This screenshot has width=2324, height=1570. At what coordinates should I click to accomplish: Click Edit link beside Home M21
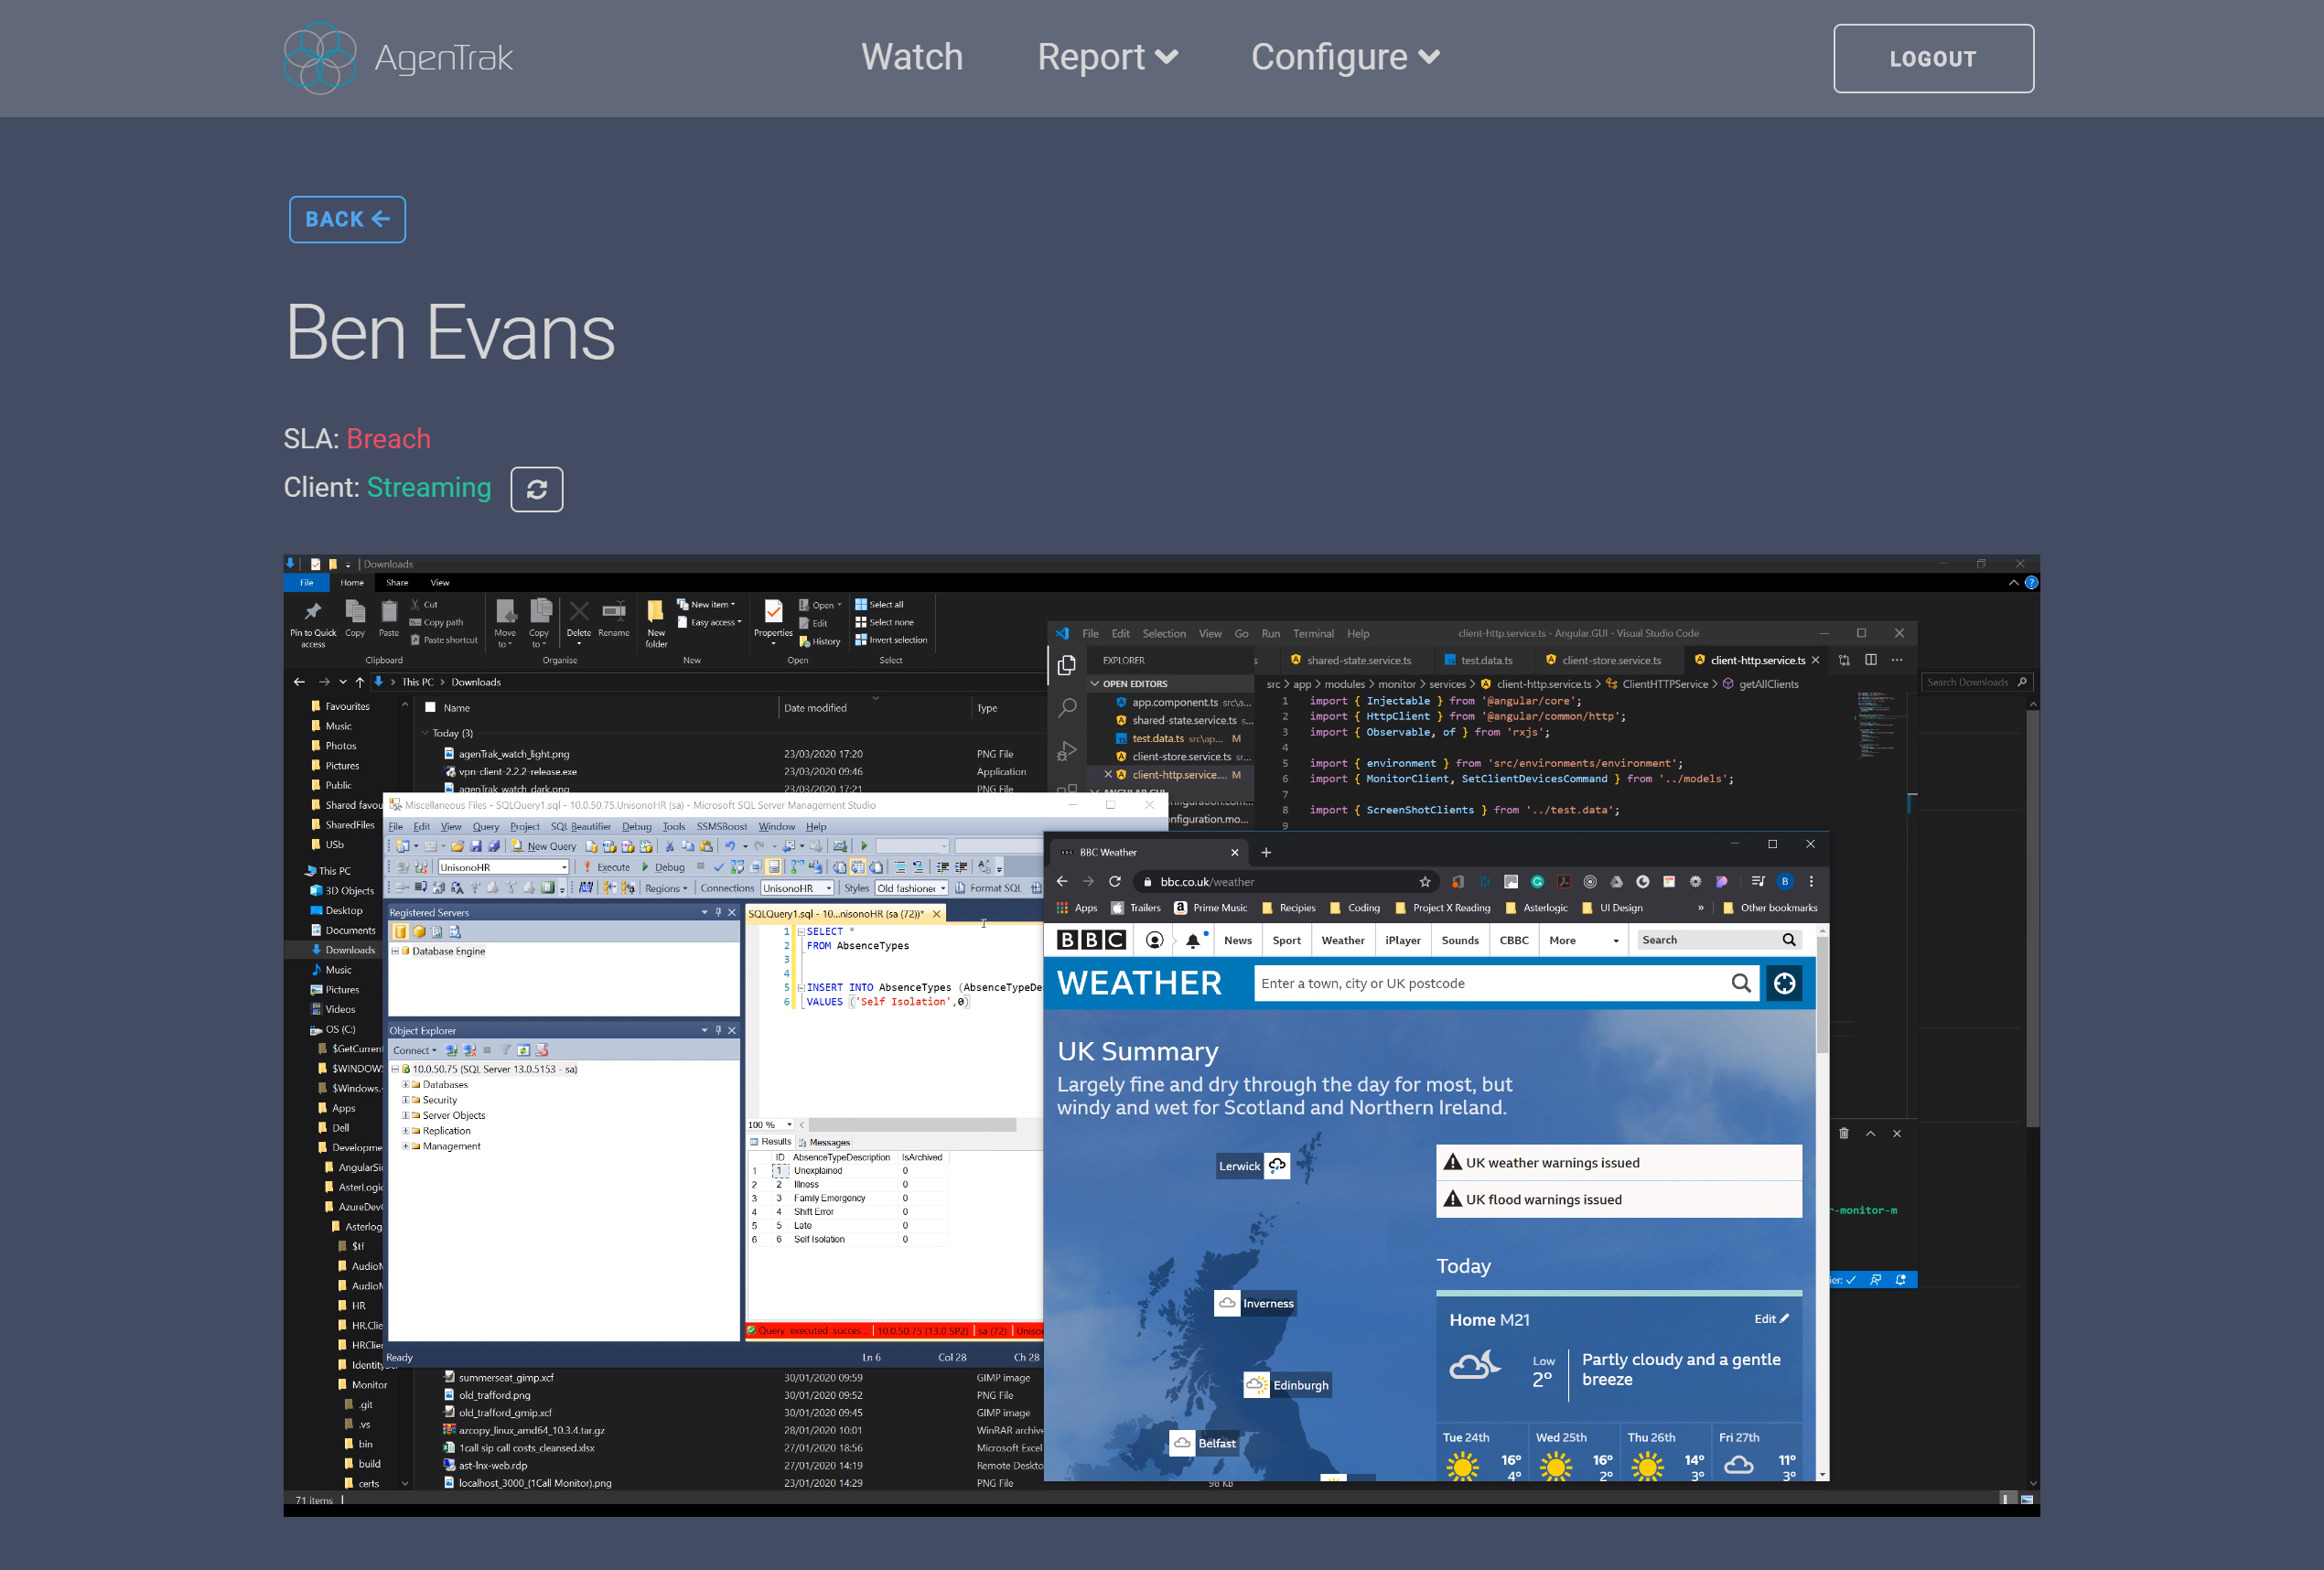click(x=1771, y=1318)
